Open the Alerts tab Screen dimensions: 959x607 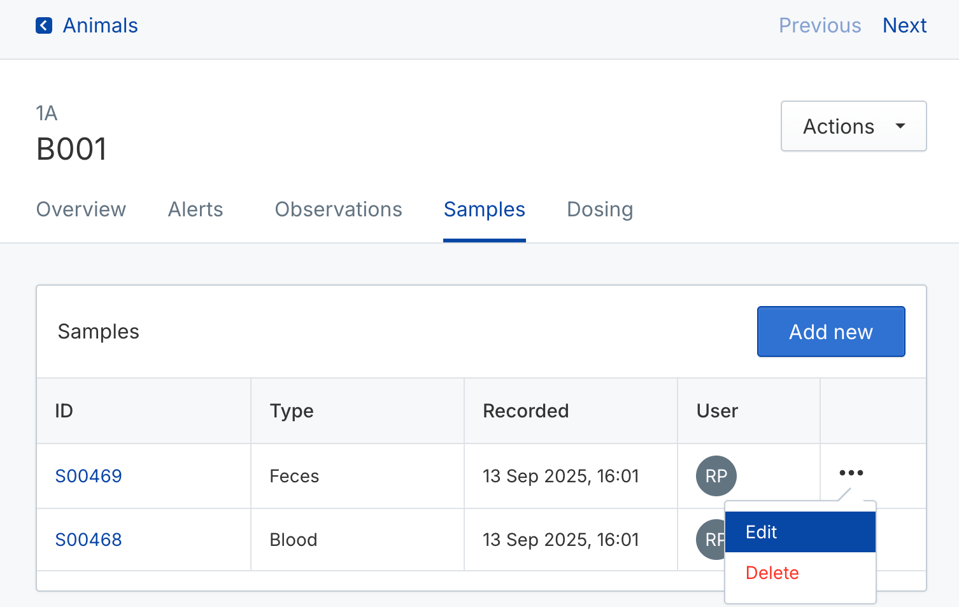[x=195, y=209]
